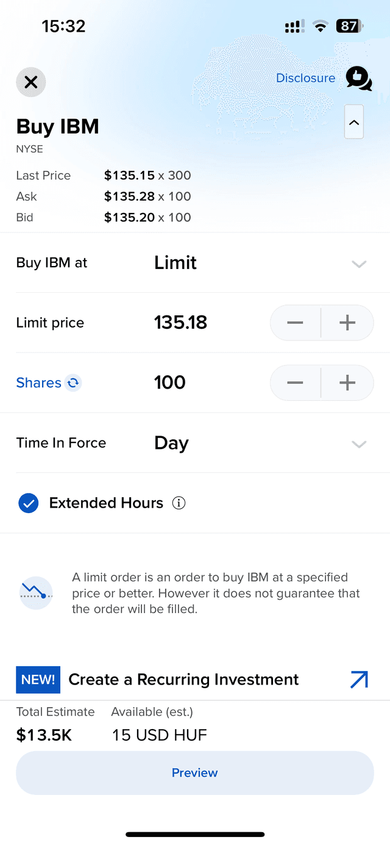This screenshot has width=390, height=845.
Task: Tap the NEW! badge
Action: (38, 679)
